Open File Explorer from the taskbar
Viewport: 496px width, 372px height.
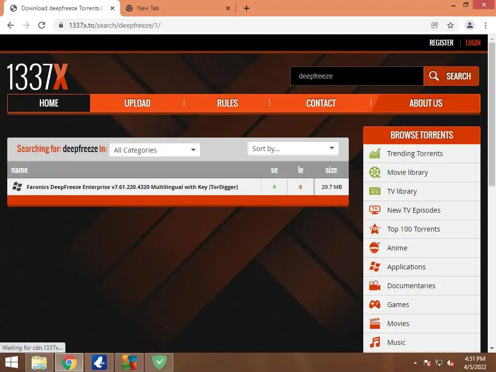[39, 362]
